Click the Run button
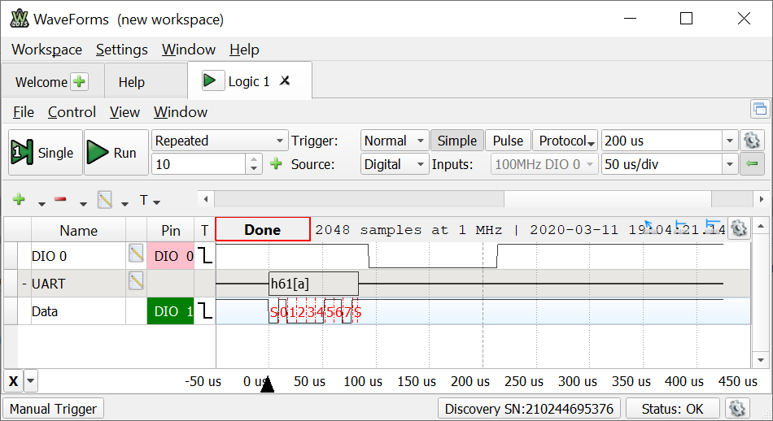Viewport: 773px width, 421px height. (x=116, y=153)
